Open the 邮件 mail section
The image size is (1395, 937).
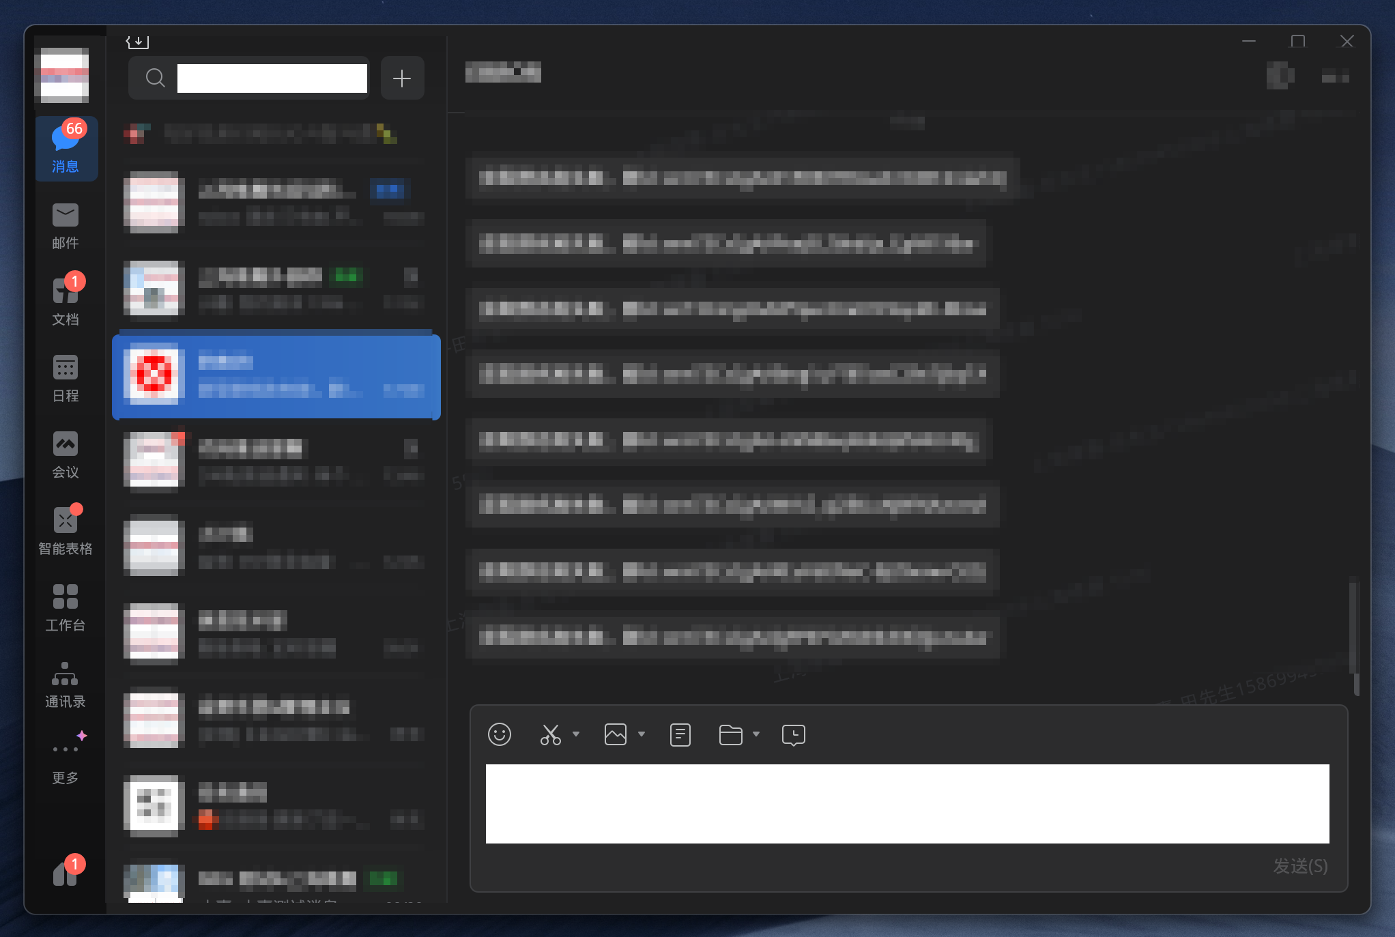click(66, 226)
